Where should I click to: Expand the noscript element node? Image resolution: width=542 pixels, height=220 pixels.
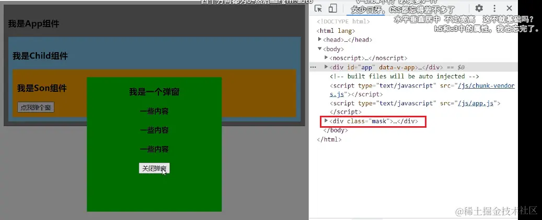pyautogui.click(x=326, y=57)
